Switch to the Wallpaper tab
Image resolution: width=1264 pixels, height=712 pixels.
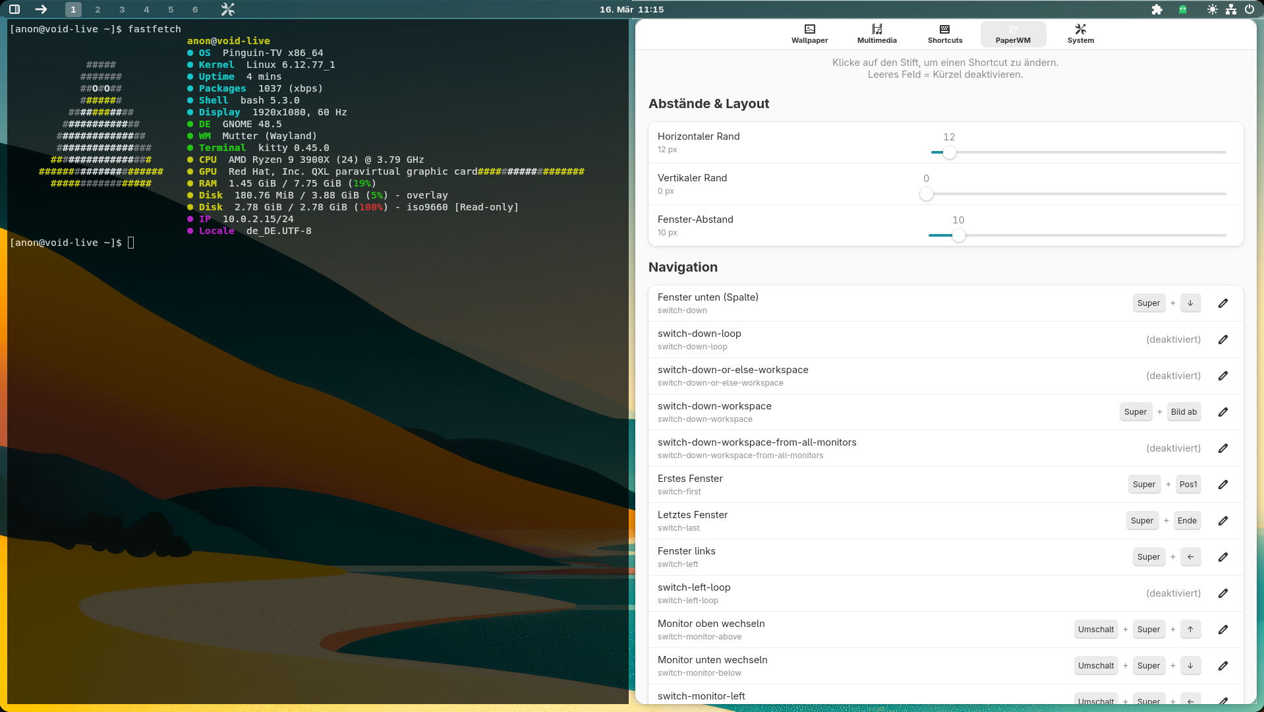(x=809, y=34)
